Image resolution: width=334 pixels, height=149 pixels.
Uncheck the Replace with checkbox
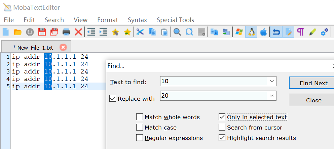point(112,99)
